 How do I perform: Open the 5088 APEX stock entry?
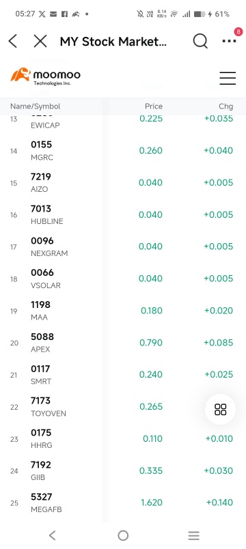pyautogui.click(x=123, y=343)
